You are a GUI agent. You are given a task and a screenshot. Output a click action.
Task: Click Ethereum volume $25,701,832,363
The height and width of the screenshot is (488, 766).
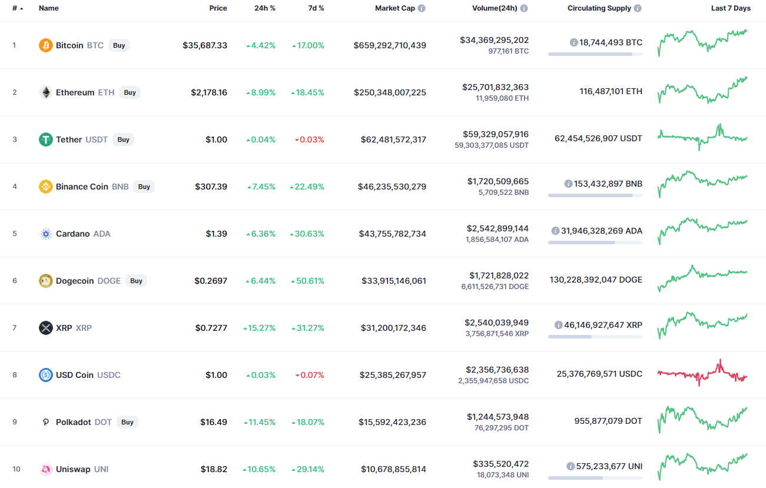click(x=495, y=87)
